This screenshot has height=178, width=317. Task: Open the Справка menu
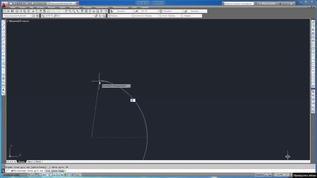[145, 7]
